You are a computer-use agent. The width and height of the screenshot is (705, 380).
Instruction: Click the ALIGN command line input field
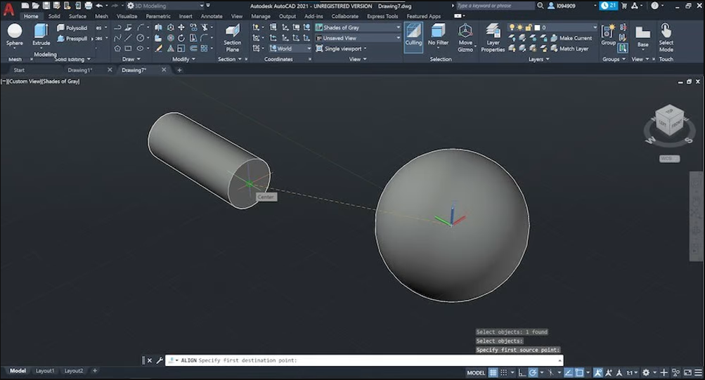click(366, 360)
